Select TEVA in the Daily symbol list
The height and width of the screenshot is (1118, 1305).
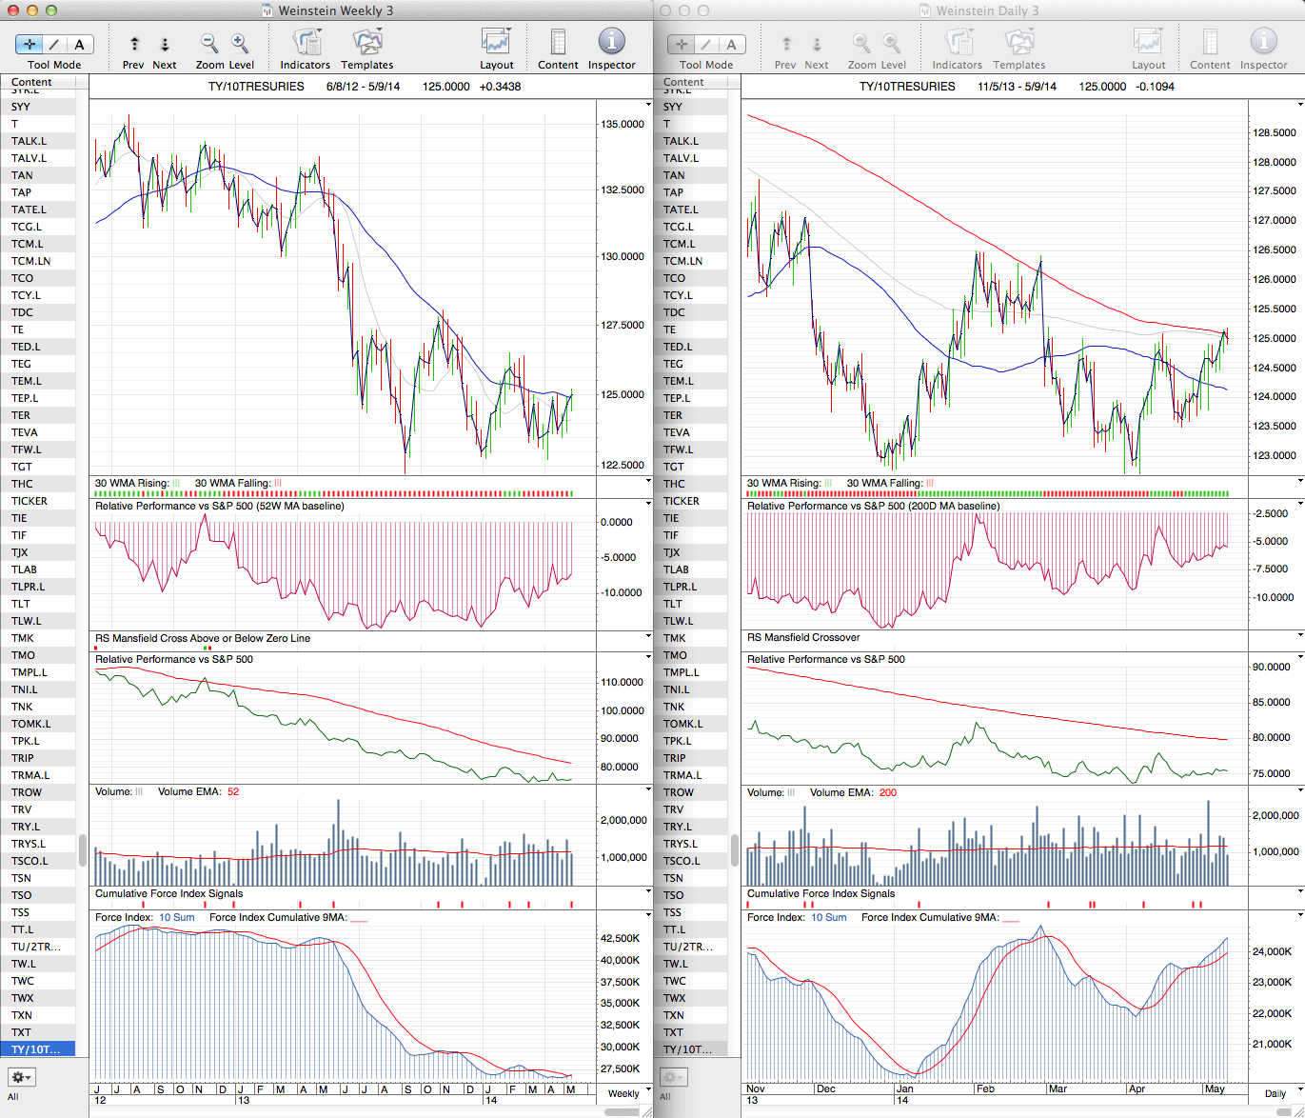[x=677, y=432]
